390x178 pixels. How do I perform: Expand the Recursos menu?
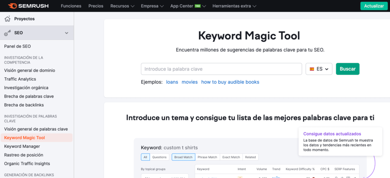click(122, 6)
